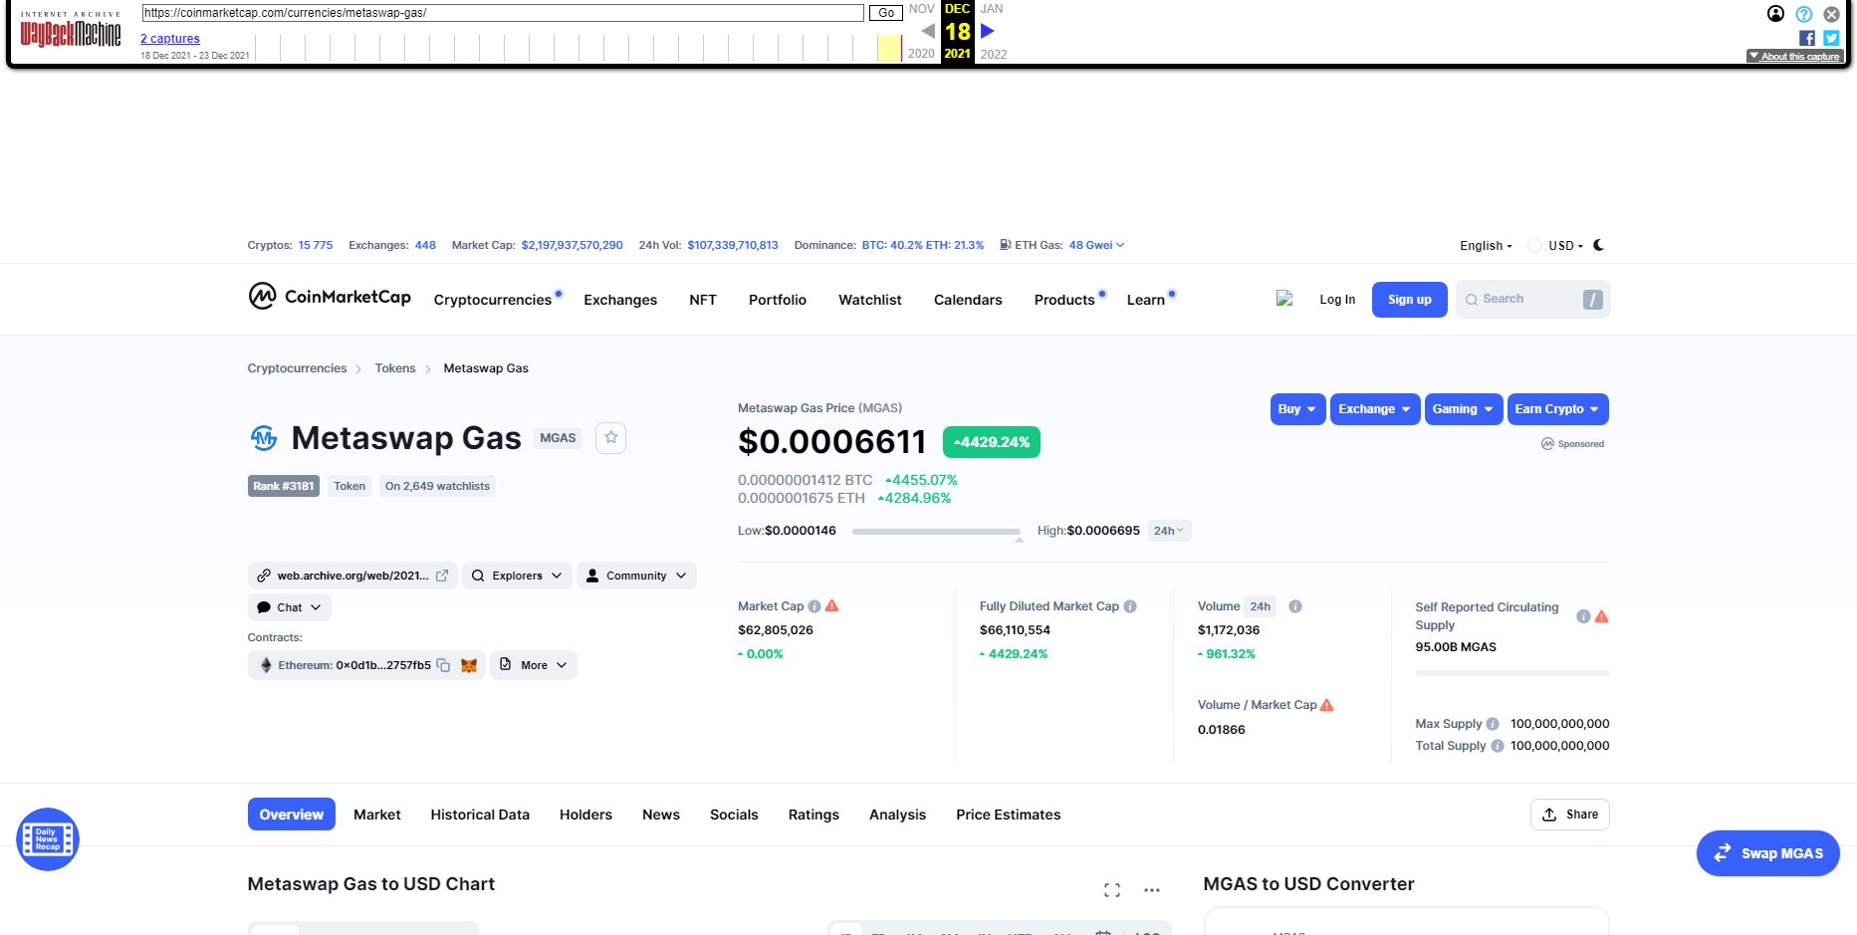The image size is (1857, 935).
Task: Copy the Ethereum contract address
Action: pos(443,665)
